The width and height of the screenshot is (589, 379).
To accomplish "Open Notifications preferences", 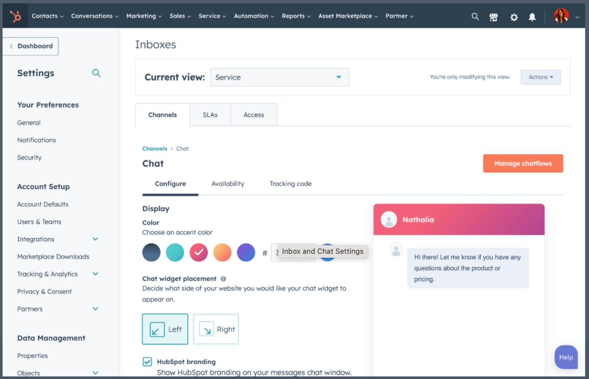I will [x=37, y=140].
